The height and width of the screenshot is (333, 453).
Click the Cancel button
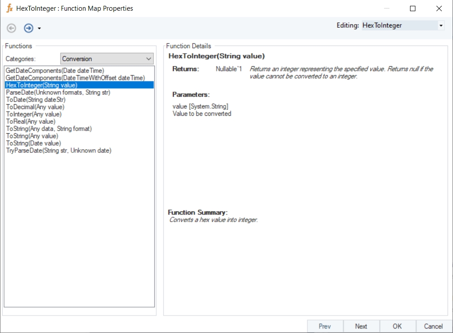[x=433, y=326]
